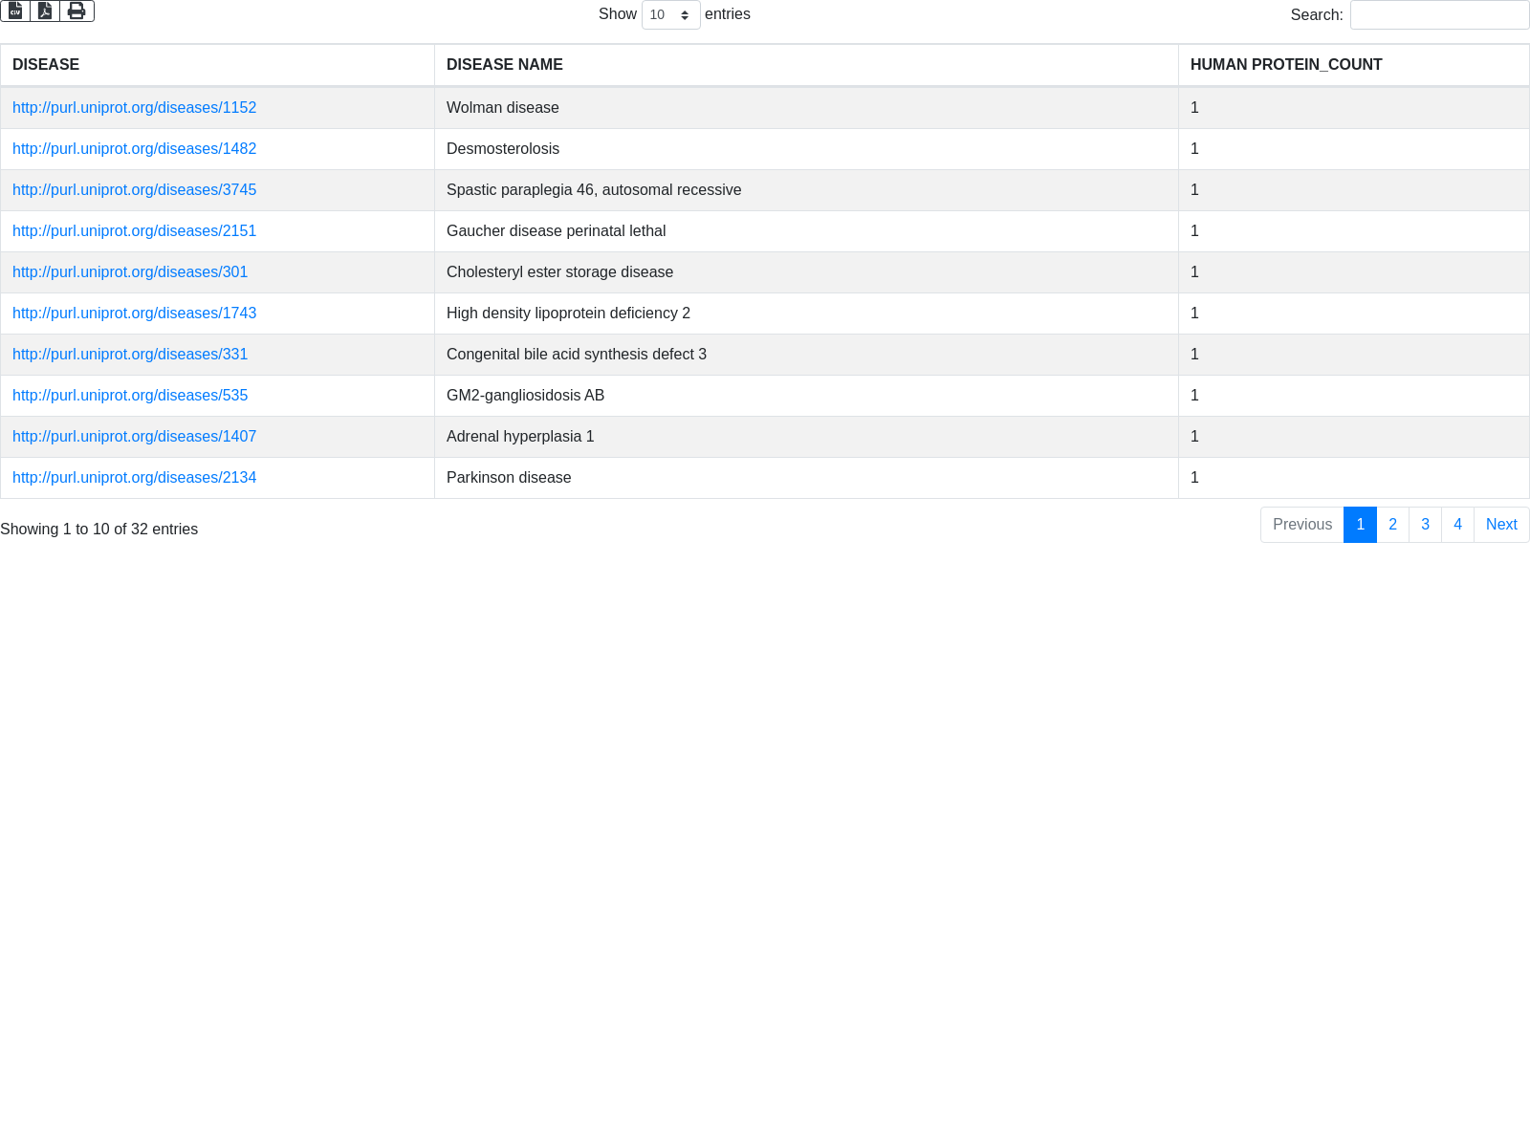Export table as CSV file
Viewport: 1530px width, 1147px height.
15,11
